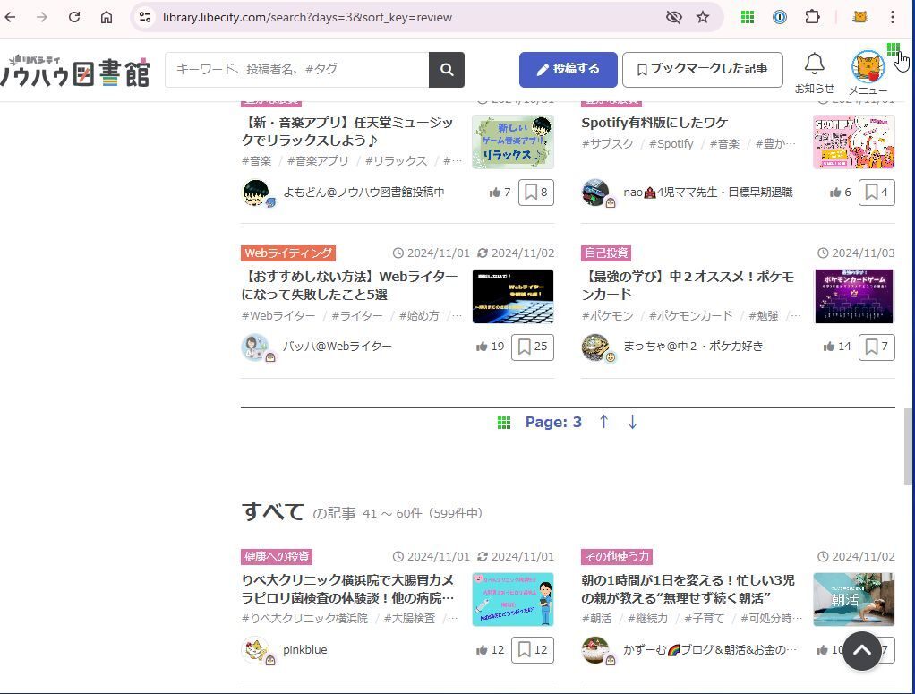Like the Spotify article (thumbs 6)

841,192
